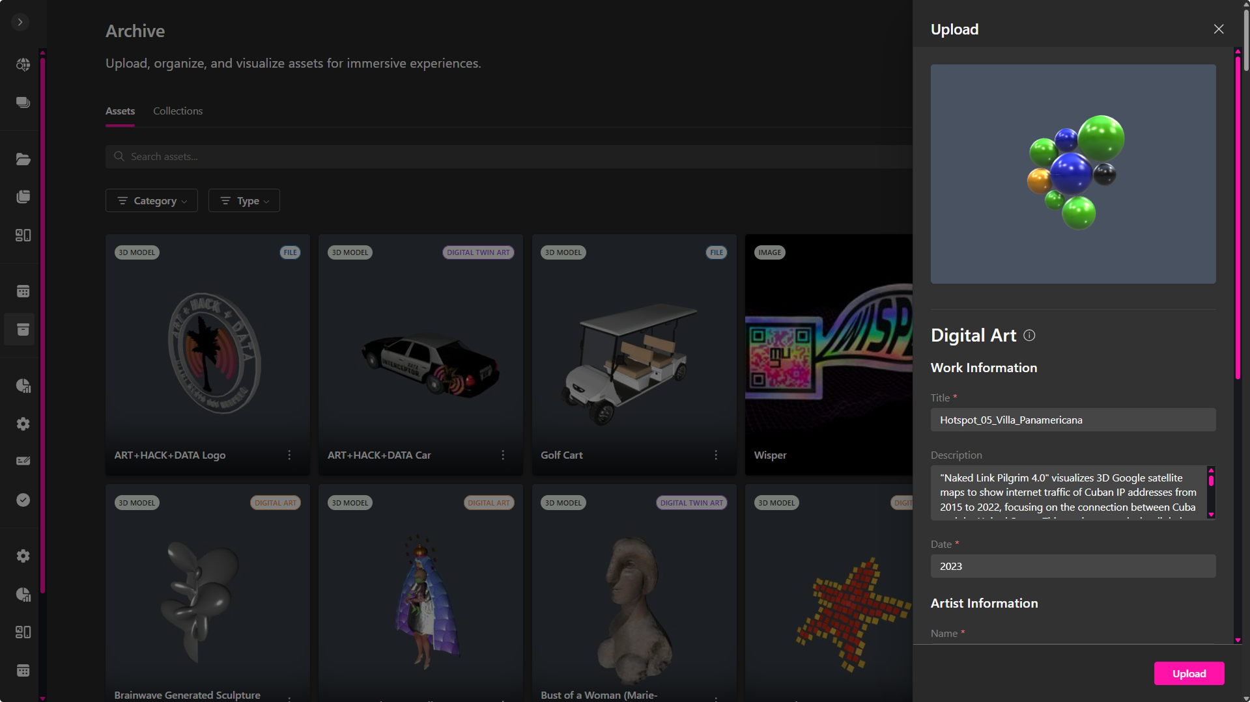
Task: Close the Upload panel
Action: [1219, 29]
